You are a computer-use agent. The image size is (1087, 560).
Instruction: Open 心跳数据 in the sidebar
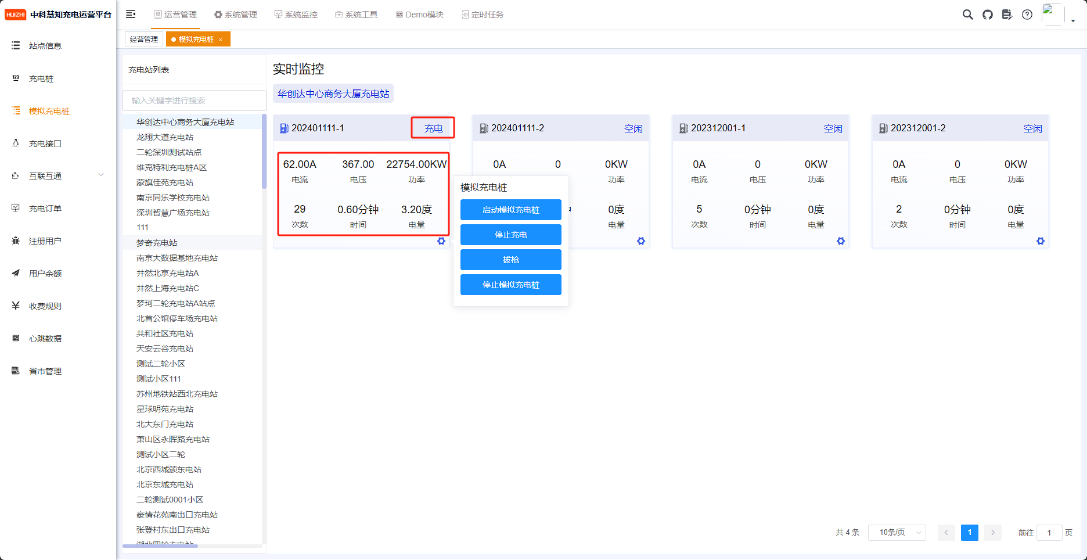[58, 339]
